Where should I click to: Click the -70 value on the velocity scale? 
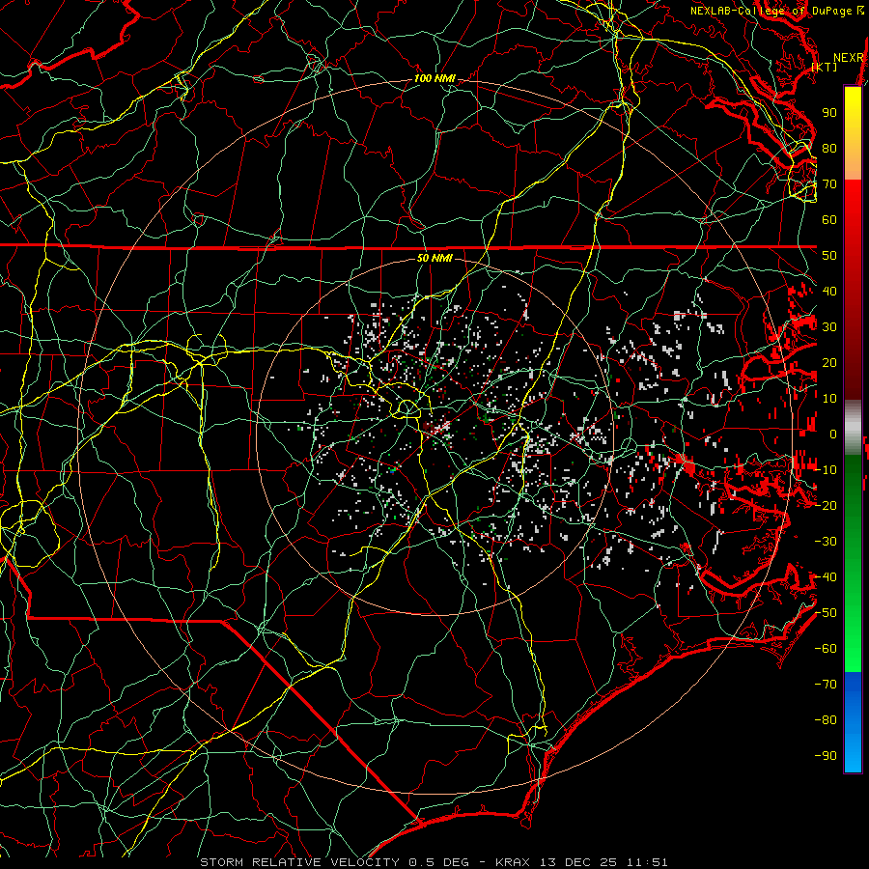[826, 685]
